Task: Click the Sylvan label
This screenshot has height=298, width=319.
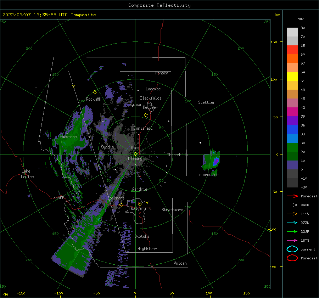Action: point(136,105)
